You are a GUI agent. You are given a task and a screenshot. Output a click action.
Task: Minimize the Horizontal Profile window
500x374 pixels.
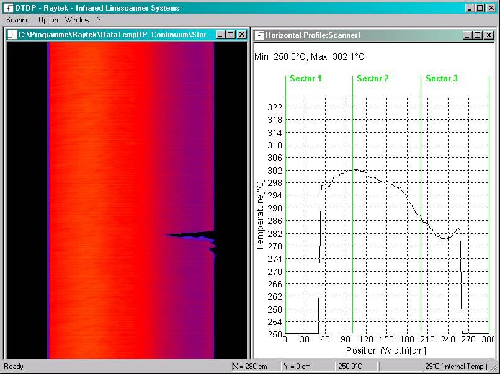click(x=467, y=35)
